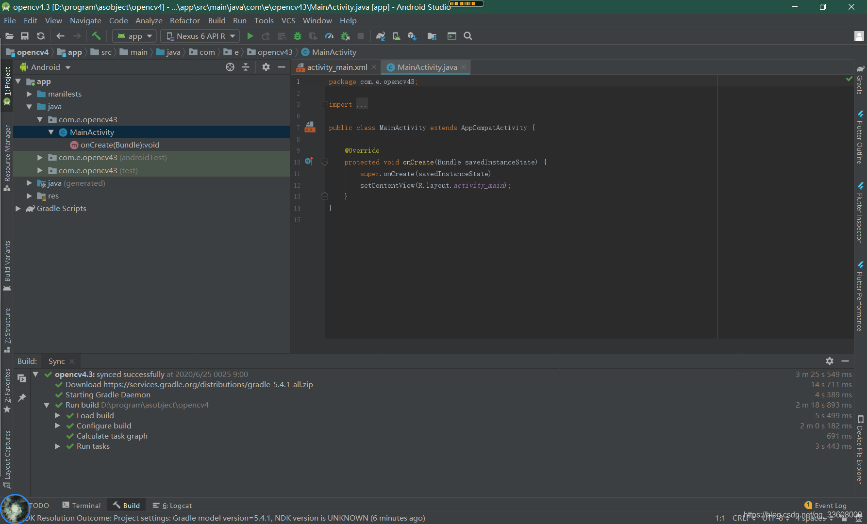Open Project Structure toolbar icon
This screenshot has width=867, height=524.
432,36
